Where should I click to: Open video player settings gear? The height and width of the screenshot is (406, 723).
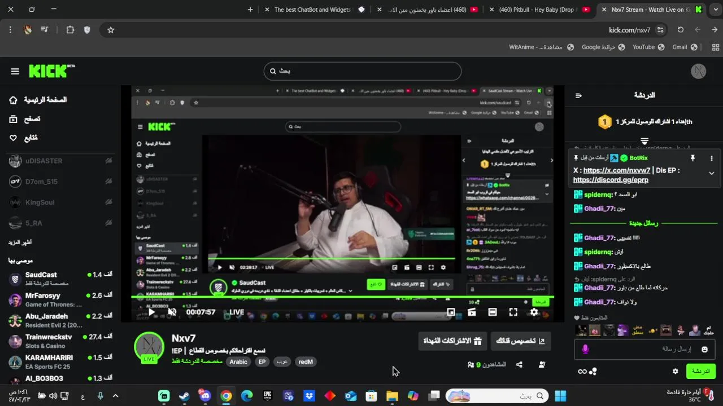[534, 312]
